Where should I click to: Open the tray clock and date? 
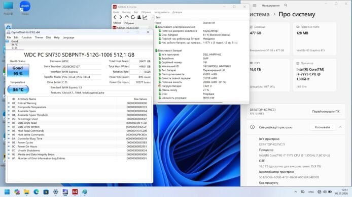pyautogui.click(x=341, y=191)
